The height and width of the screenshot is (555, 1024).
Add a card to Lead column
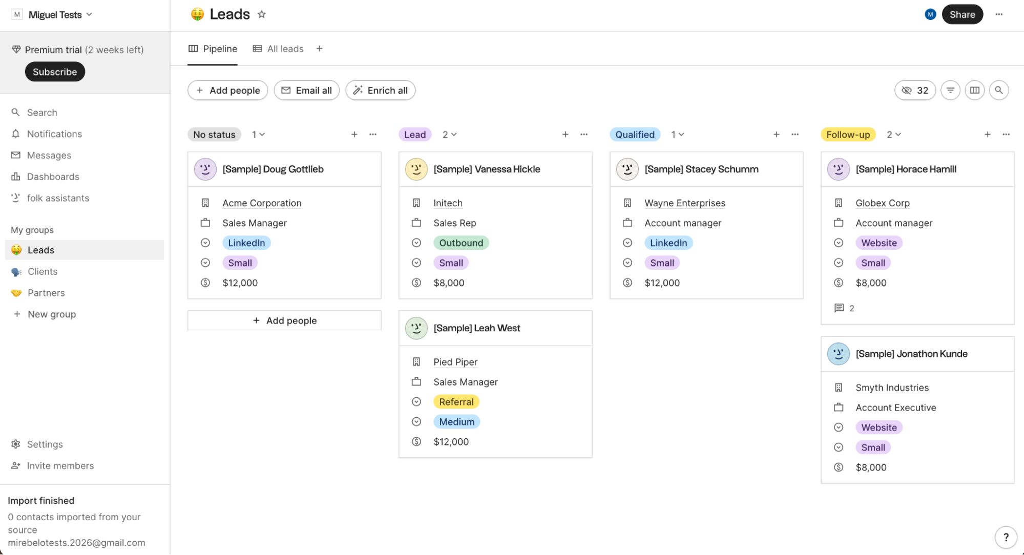(x=565, y=135)
